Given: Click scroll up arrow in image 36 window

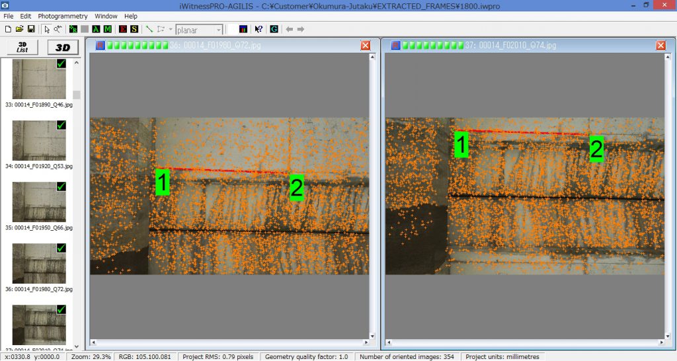Looking at the screenshot, I should coord(372,57).
